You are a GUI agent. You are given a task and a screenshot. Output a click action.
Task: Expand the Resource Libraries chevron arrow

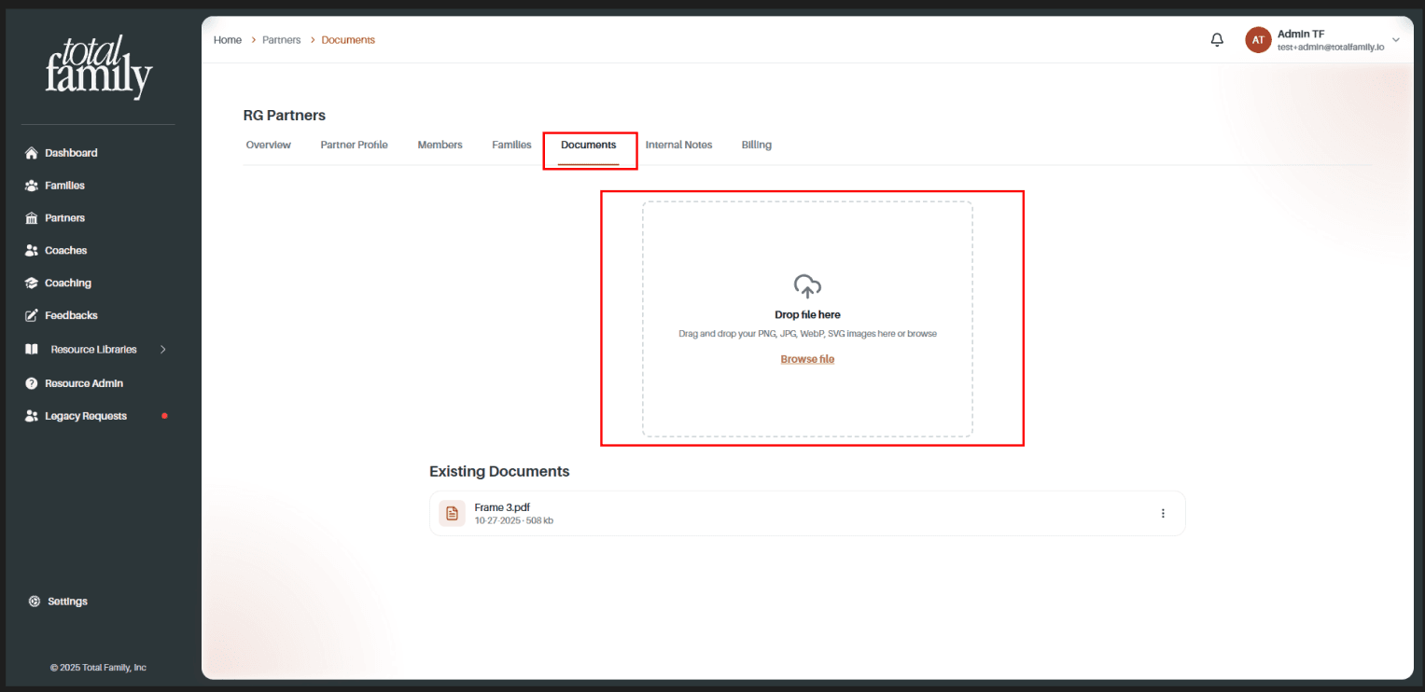162,350
